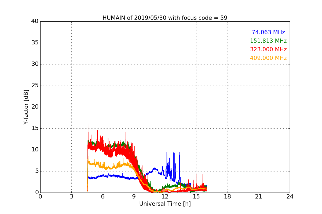Click the x-axis tick label 6
The width and height of the screenshot is (322, 214).
coord(103,197)
